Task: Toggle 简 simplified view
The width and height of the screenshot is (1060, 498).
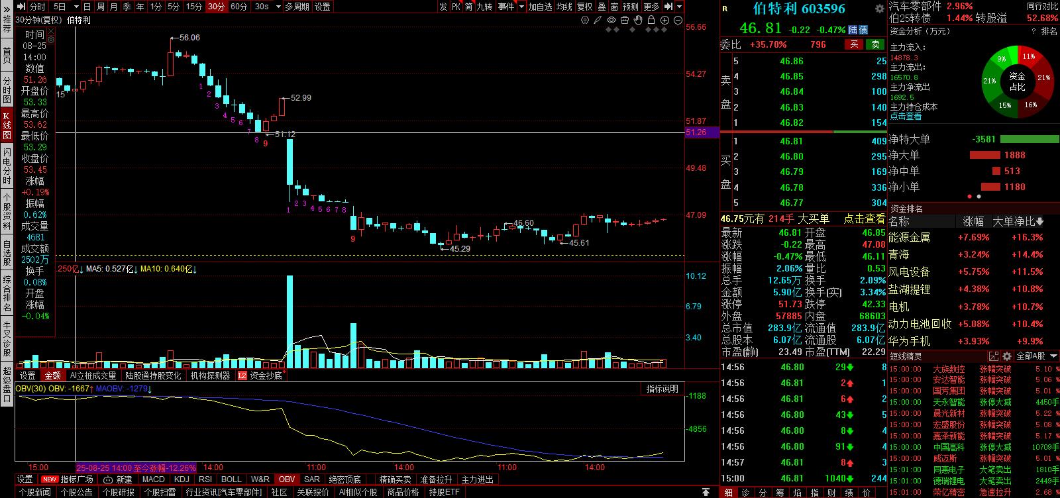Action: coord(469,7)
